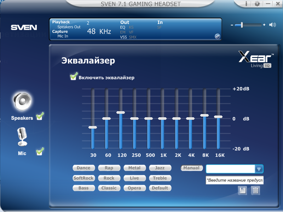Click the 48 KHz sample rate value
The width and height of the screenshot is (283, 212).
coord(99,31)
